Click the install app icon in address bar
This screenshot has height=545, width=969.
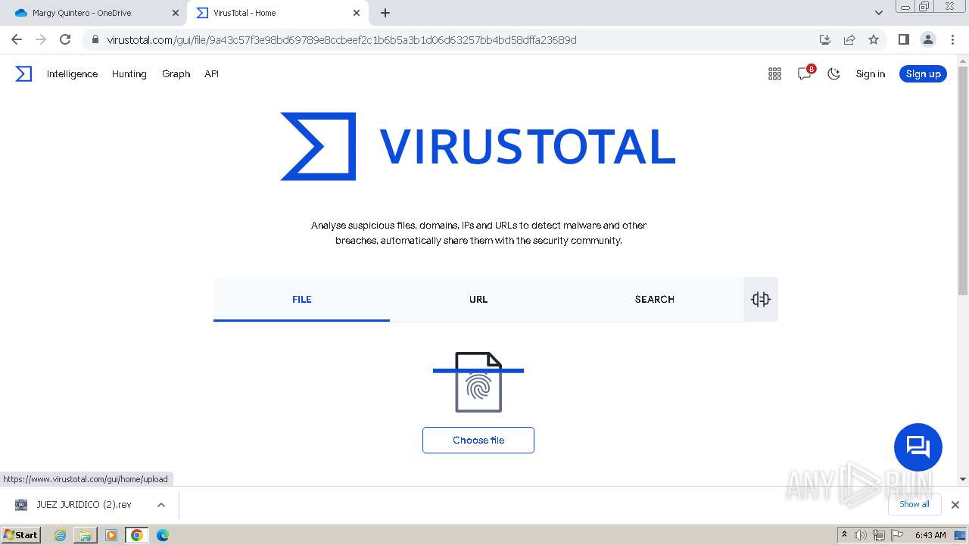825,39
